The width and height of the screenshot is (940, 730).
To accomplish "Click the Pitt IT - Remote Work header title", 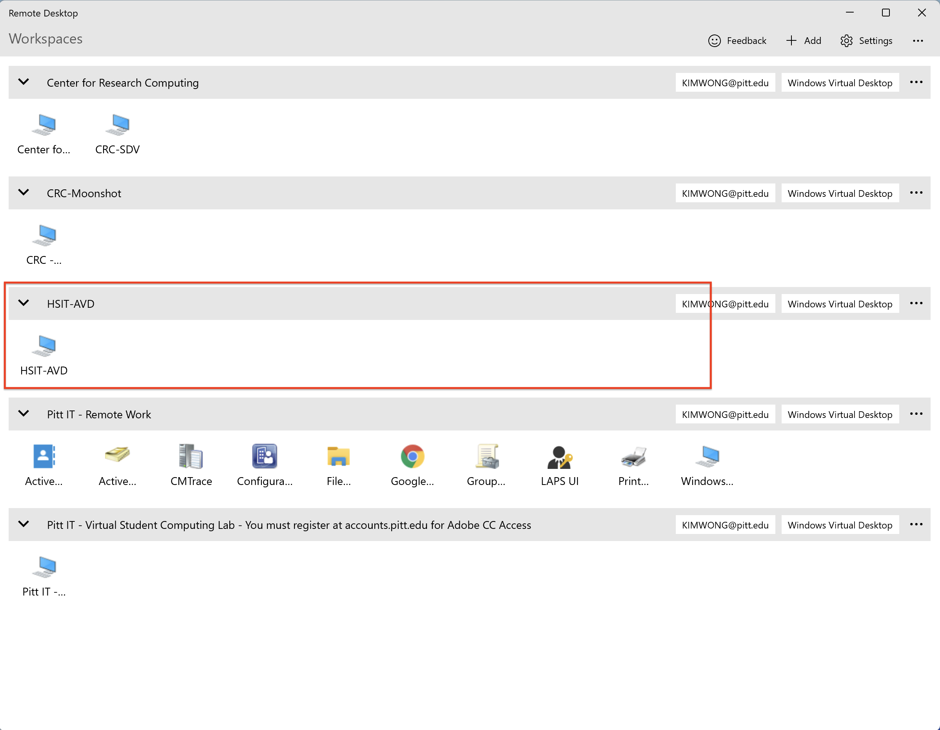I will [99, 414].
